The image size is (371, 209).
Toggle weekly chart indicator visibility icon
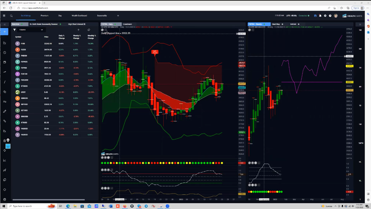tap(249, 30)
